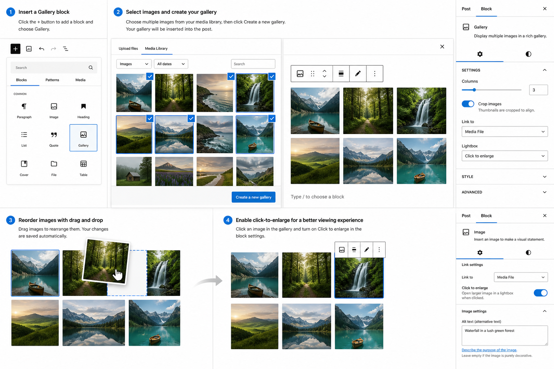Open the Lightbox Click to enlarge dropdown
554x369 pixels.
[x=505, y=156]
